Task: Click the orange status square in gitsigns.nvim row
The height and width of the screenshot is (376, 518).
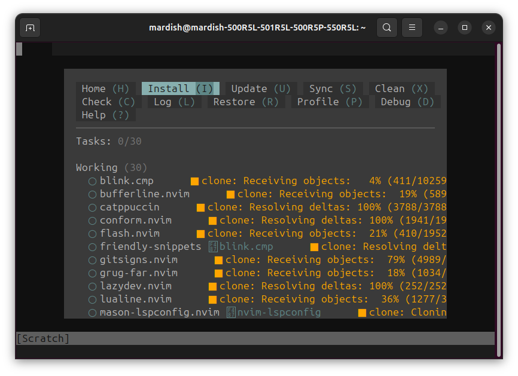Action: tap(218, 260)
